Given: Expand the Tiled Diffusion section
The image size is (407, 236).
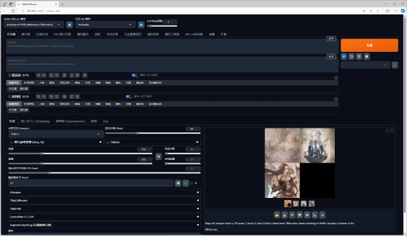Looking at the screenshot, I should point(104,201).
